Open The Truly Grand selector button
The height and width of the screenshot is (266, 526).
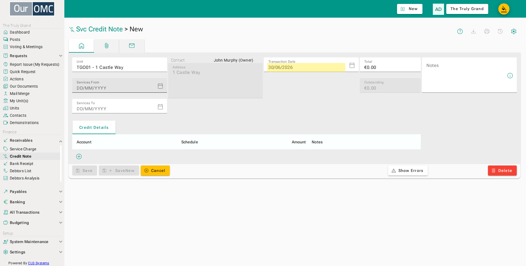coord(467,9)
